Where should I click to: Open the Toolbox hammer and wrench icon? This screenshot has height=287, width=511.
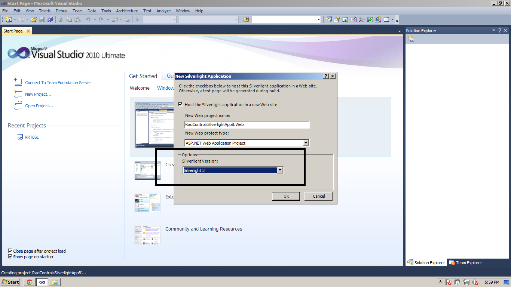click(362, 19)
